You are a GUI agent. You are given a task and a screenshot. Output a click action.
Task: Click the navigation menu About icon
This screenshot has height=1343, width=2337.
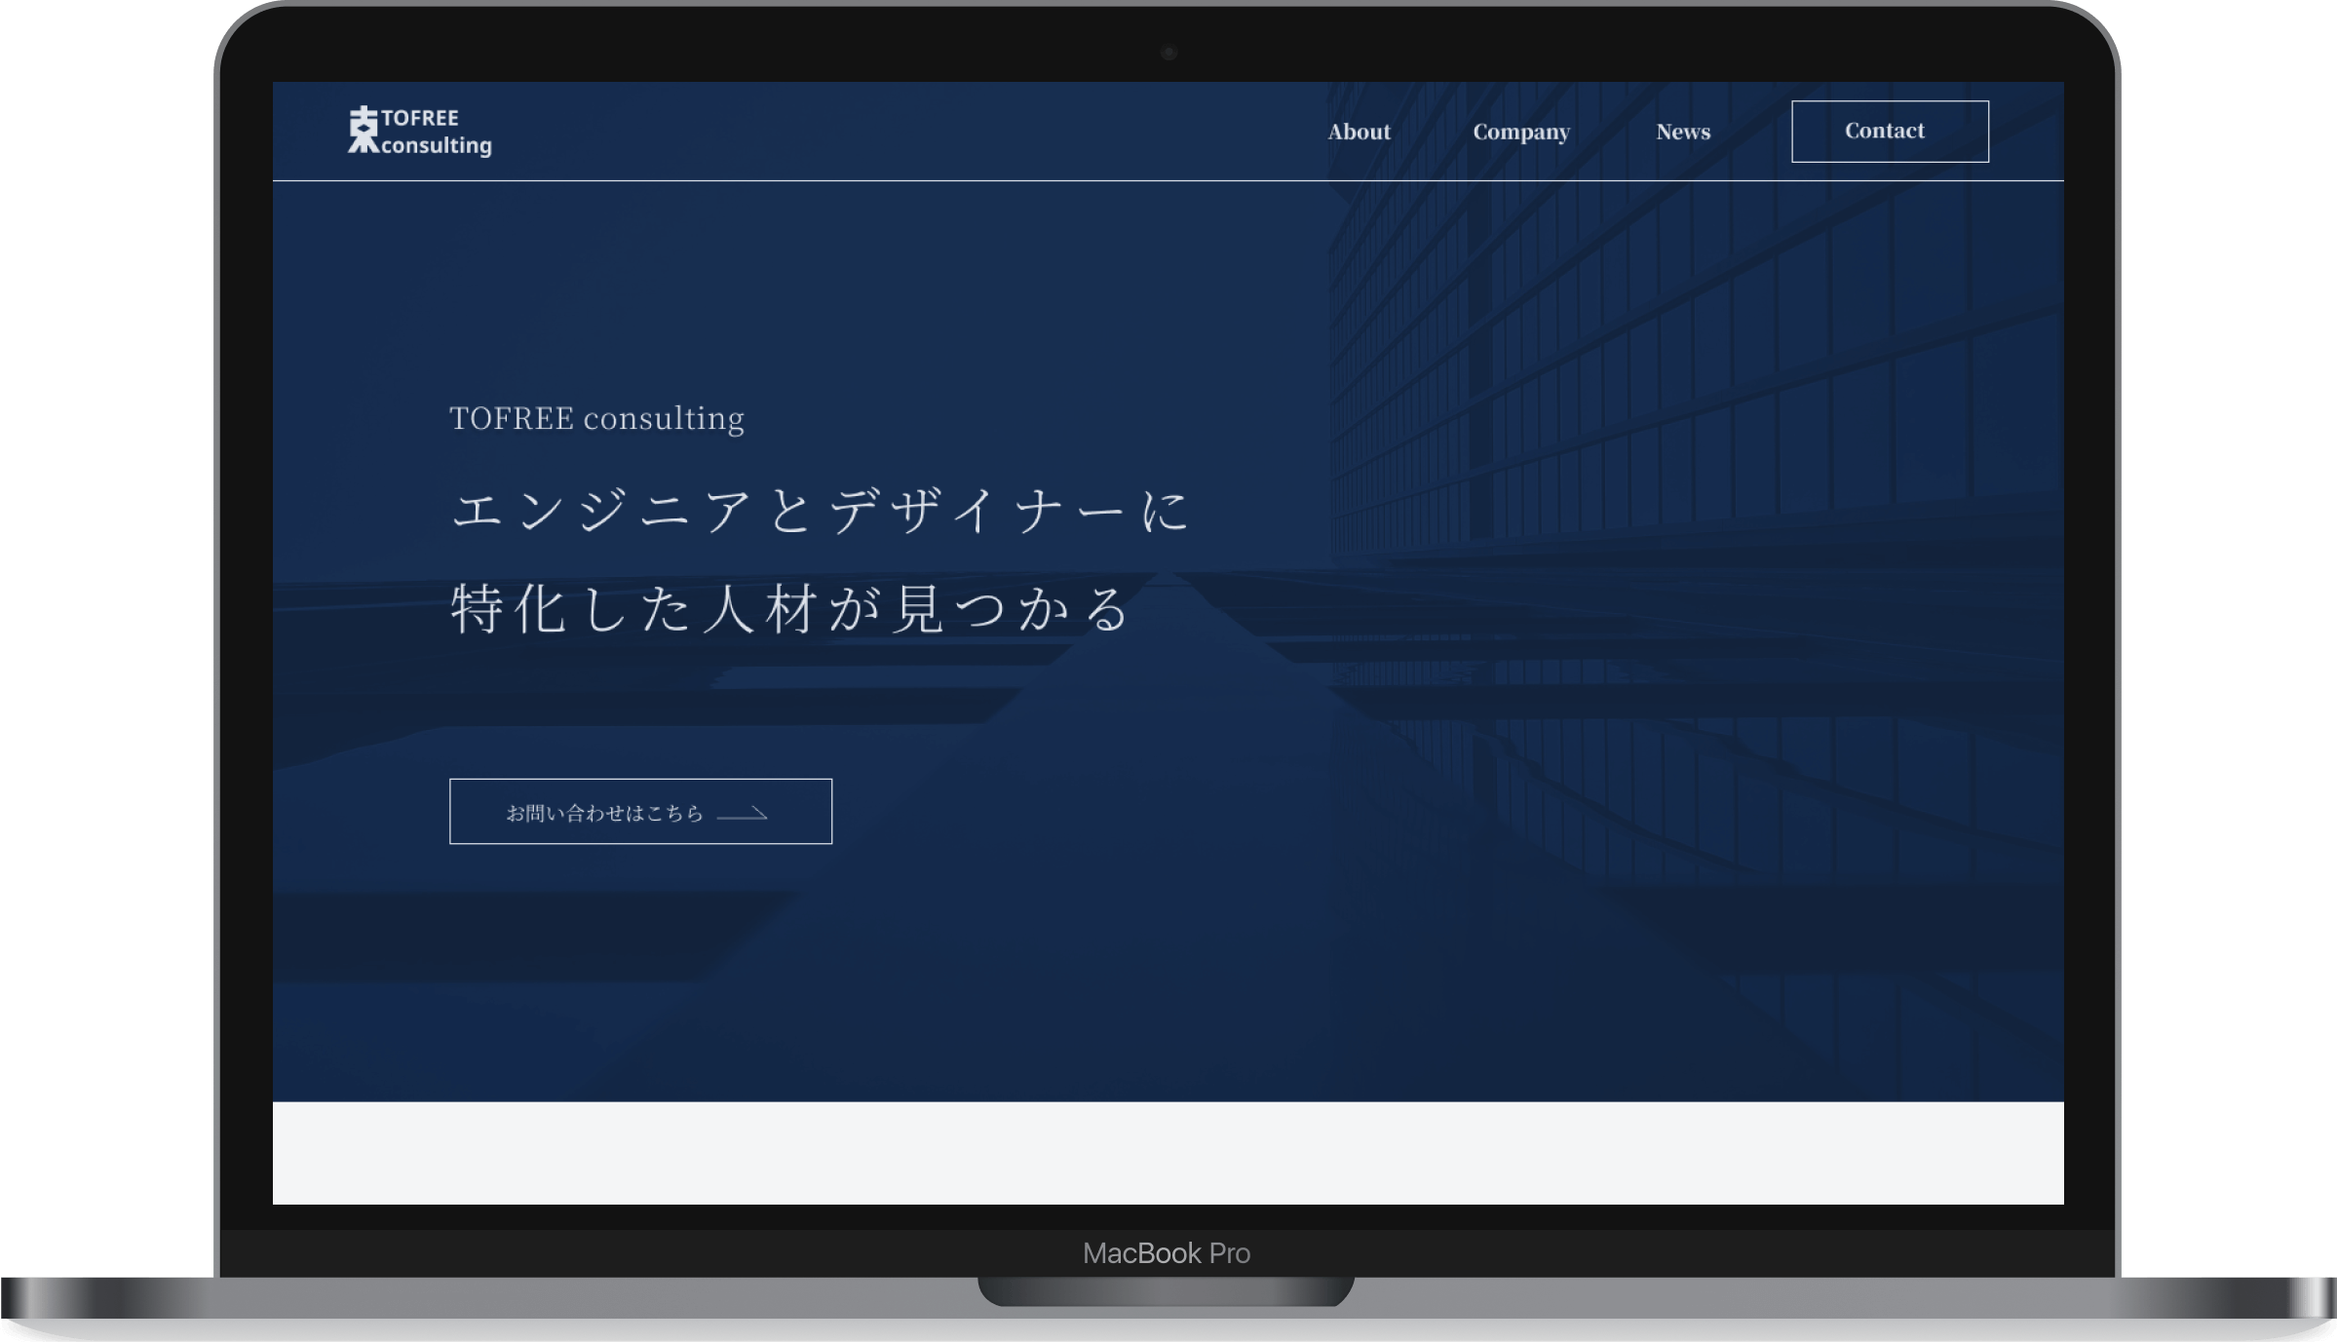[1358, 130]
